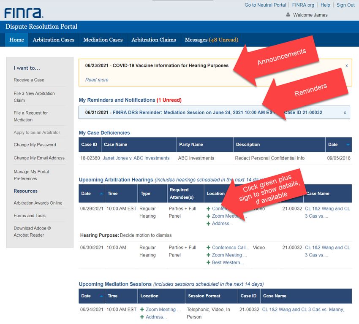
Task: Close the Mediation Session reminder notification
Action: tap(345, 113)
